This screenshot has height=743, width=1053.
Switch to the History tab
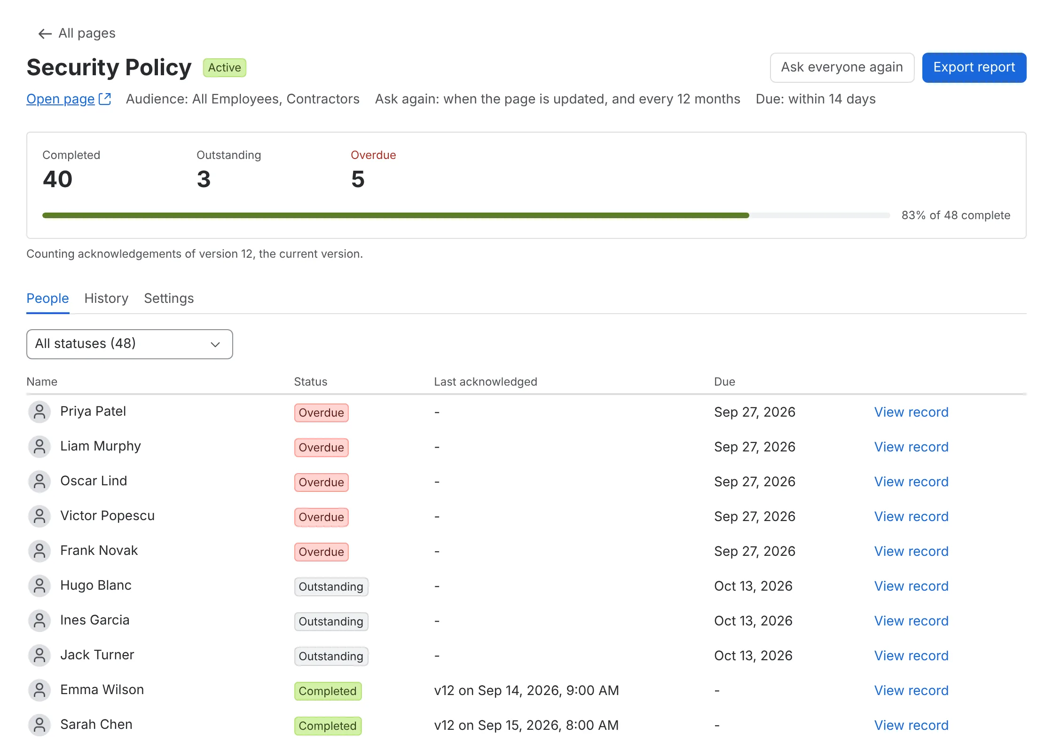click(106, 298)
